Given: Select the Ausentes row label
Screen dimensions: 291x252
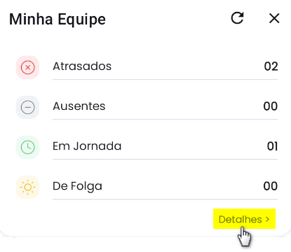Looking at the screenshot, I should (x=79, y=106).
